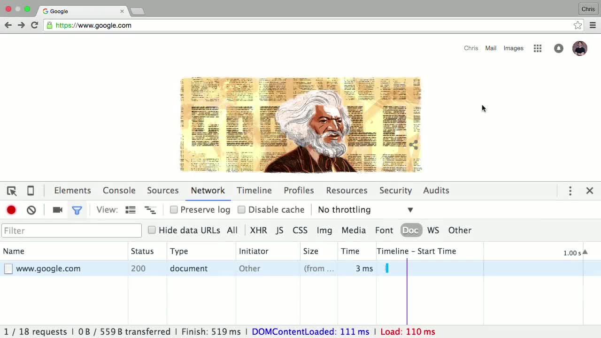Click the Filter text field
This screenshot has height=338, width=601.
(71, 230)
